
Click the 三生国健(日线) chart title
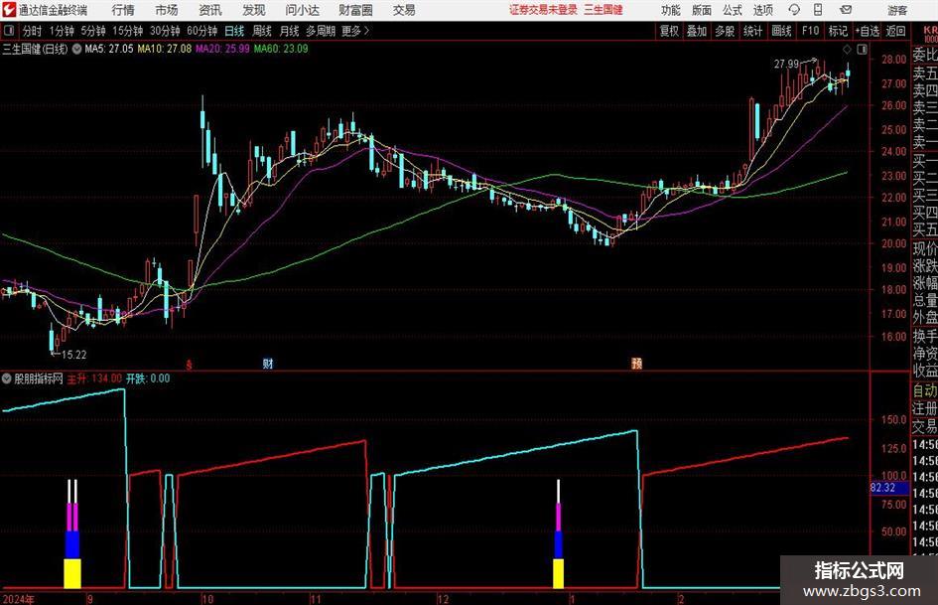point(35,49)
